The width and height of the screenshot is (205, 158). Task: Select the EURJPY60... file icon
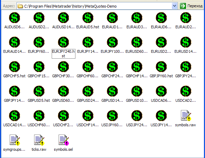pos(39,42)
